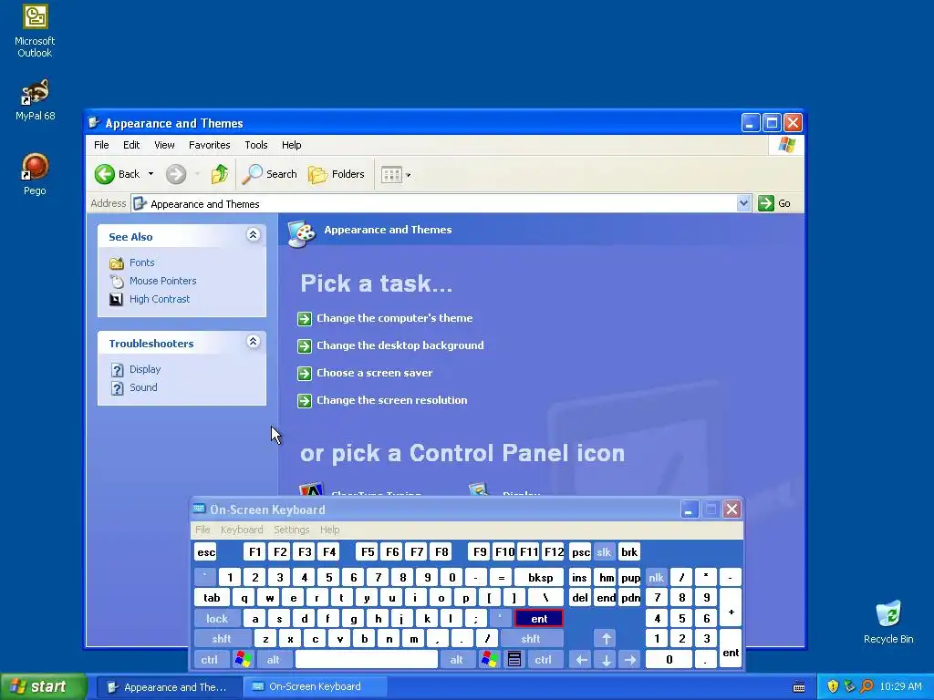Image resolution: width=934 pixels, height=700 pixels.
Task: Toggle the nlk (num lock) key
Action: (656, 578)
